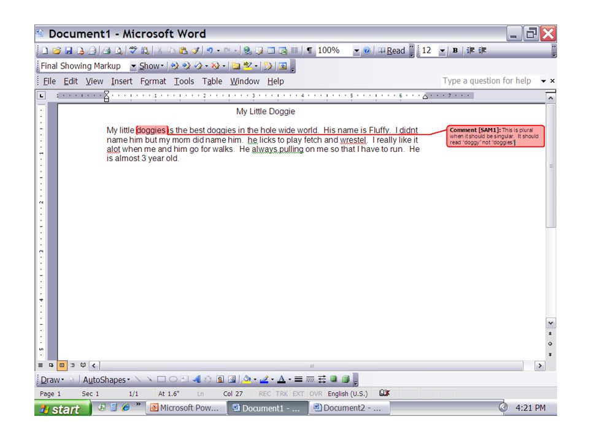Insert Clip Art from Drawing toolbar
Viewport: 589px width, 441px height.
coord(220,380)
